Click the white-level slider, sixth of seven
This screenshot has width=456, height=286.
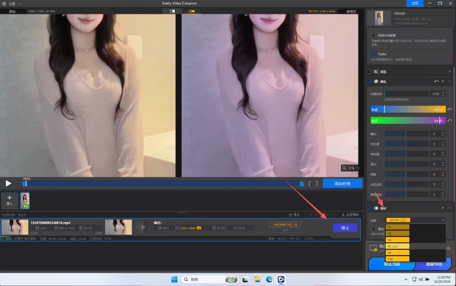406,184
